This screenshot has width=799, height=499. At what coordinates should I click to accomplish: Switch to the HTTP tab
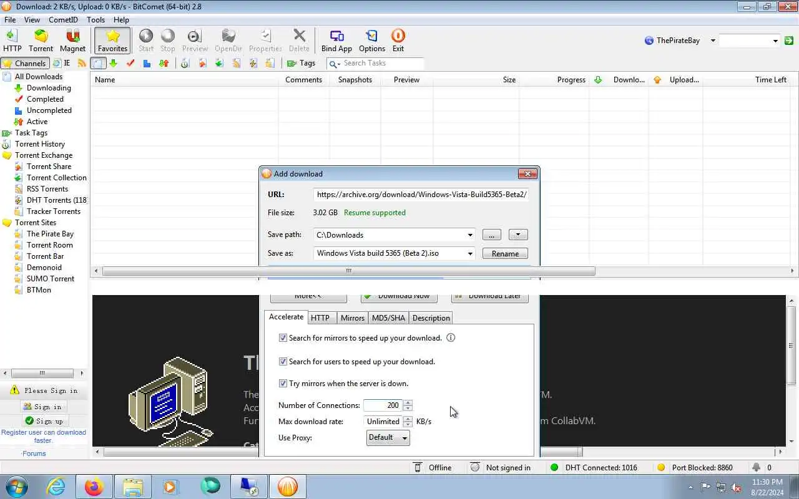coord(320,317)
